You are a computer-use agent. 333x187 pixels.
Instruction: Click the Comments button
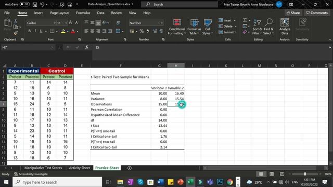(x=317, y=13)
